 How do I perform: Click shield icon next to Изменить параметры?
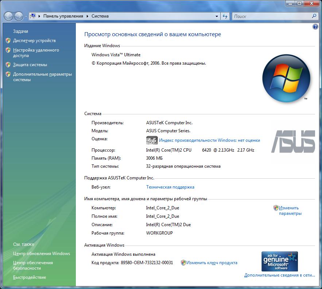pos(276,208)
